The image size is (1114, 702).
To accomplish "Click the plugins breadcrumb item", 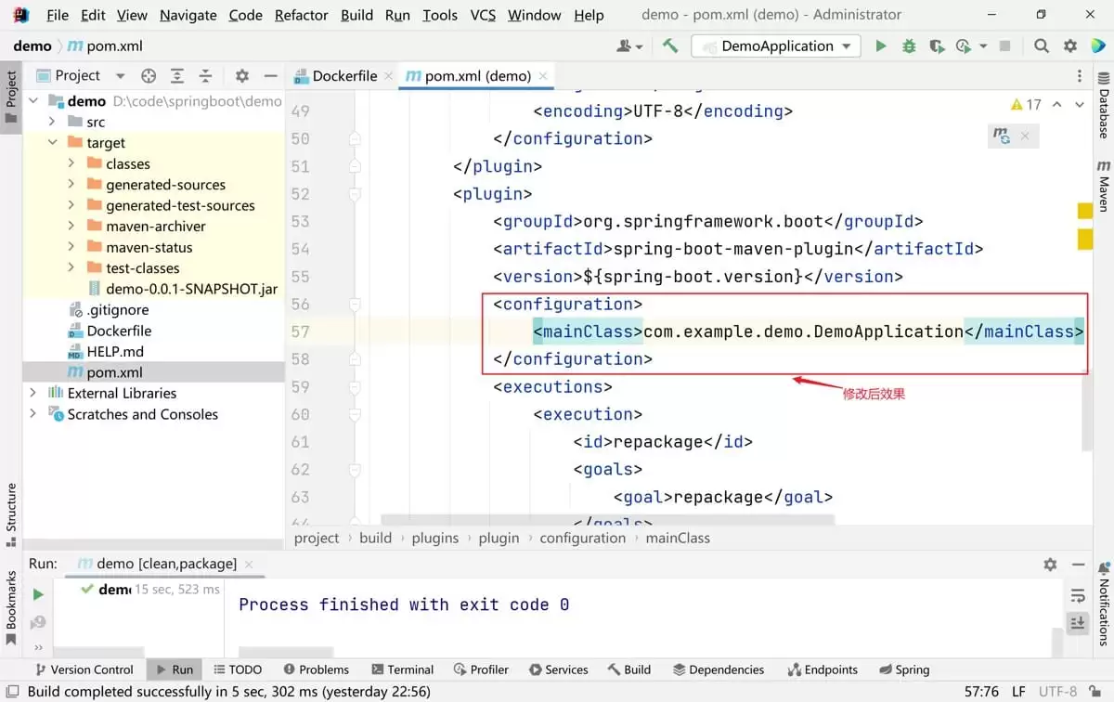I will [435, 538].
